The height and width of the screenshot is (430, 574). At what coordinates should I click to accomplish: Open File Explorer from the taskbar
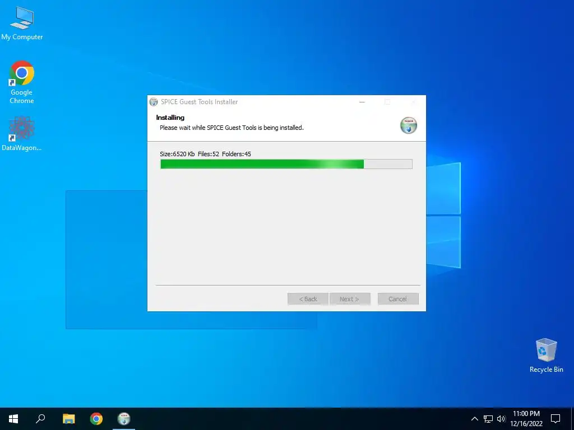click(x=68, y=419)
